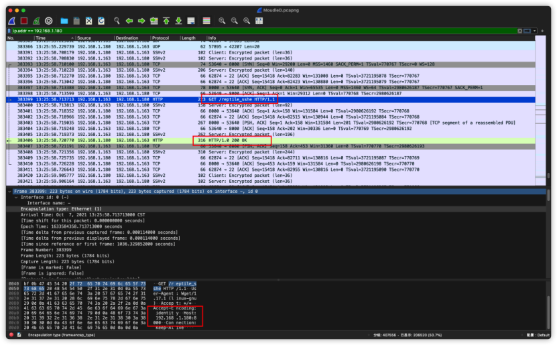The width and height of the screenshot is (557, 345).
Task: Click the packet list minimap scrollbar
Action: (x=540, y=111)
